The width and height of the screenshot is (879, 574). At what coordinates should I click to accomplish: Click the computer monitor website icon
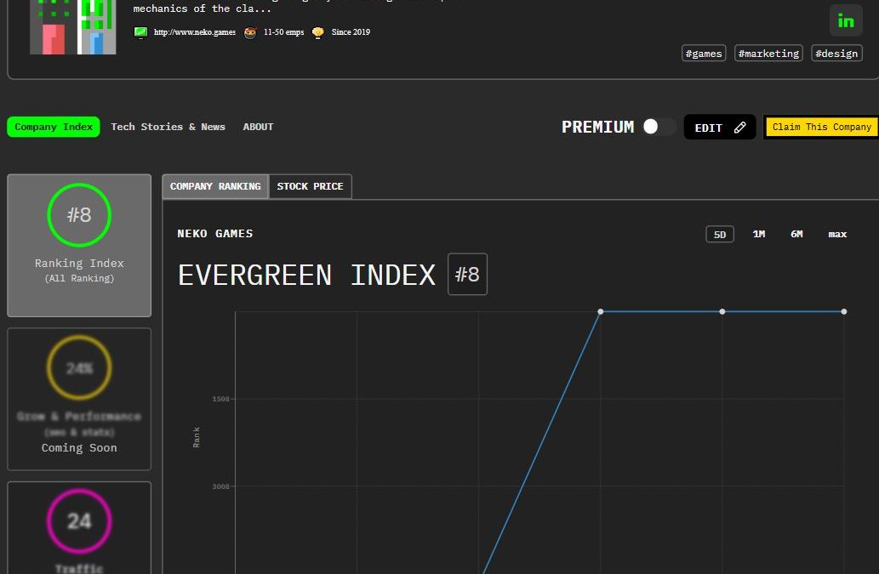click(140, 32)
